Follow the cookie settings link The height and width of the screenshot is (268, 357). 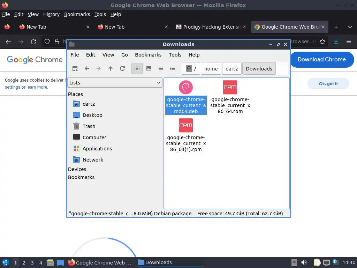[12, 87]
